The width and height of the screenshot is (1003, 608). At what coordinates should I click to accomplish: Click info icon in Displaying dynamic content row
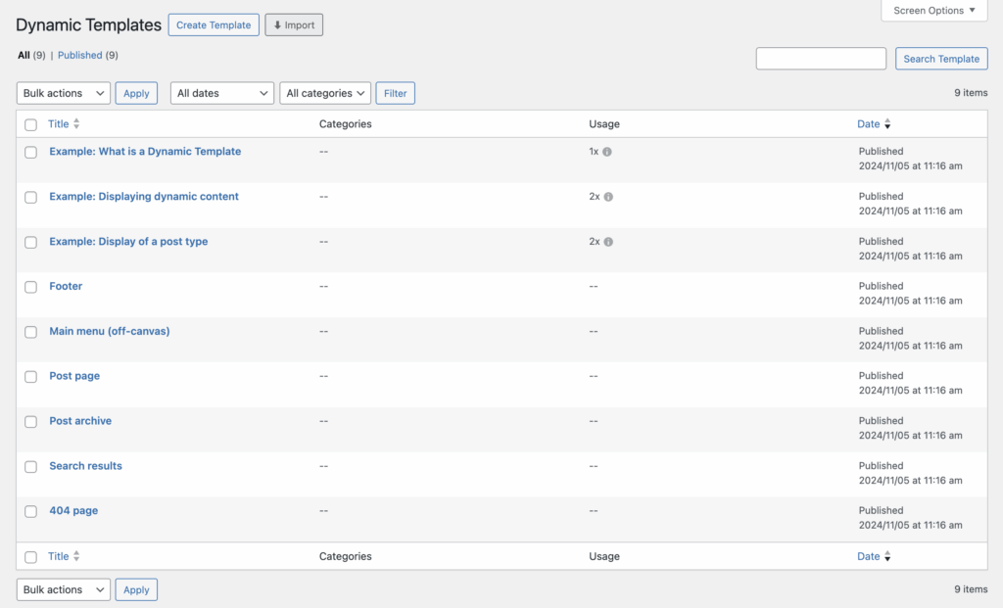point(608,197)
